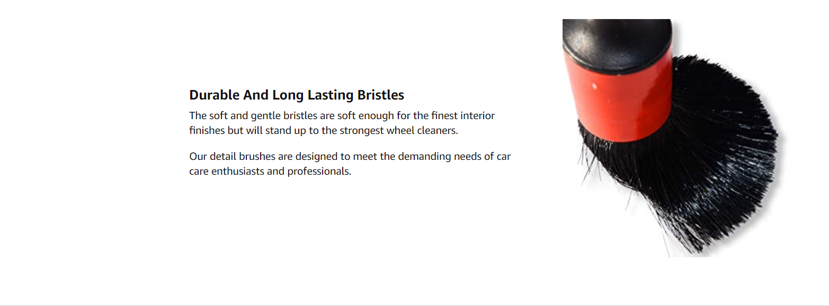The height and width of the screenshot is (306, 829).
Task: Click the line care enthusiasts and professionals
Action: click(x=270, y=172)
